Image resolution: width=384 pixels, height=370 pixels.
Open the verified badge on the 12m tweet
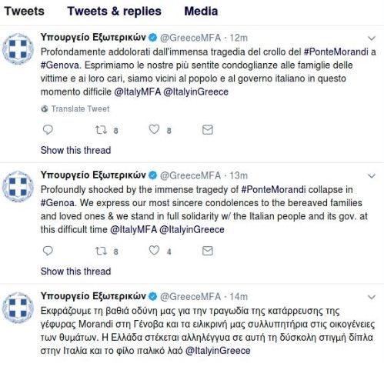(x=153, y=38)
